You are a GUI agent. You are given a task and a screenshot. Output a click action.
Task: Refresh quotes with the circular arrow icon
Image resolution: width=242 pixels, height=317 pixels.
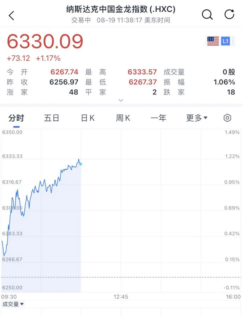[229, 14]
